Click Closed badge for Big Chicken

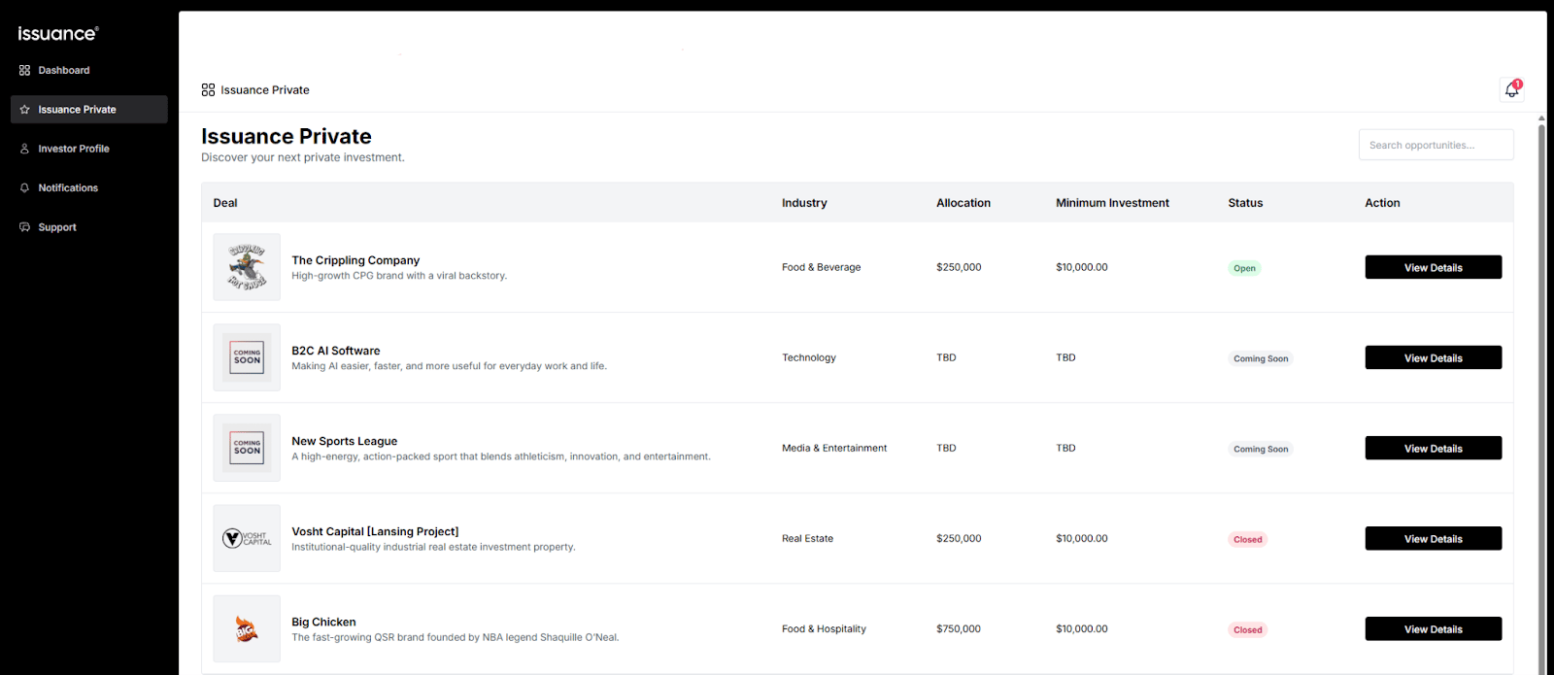[1248, 629]
